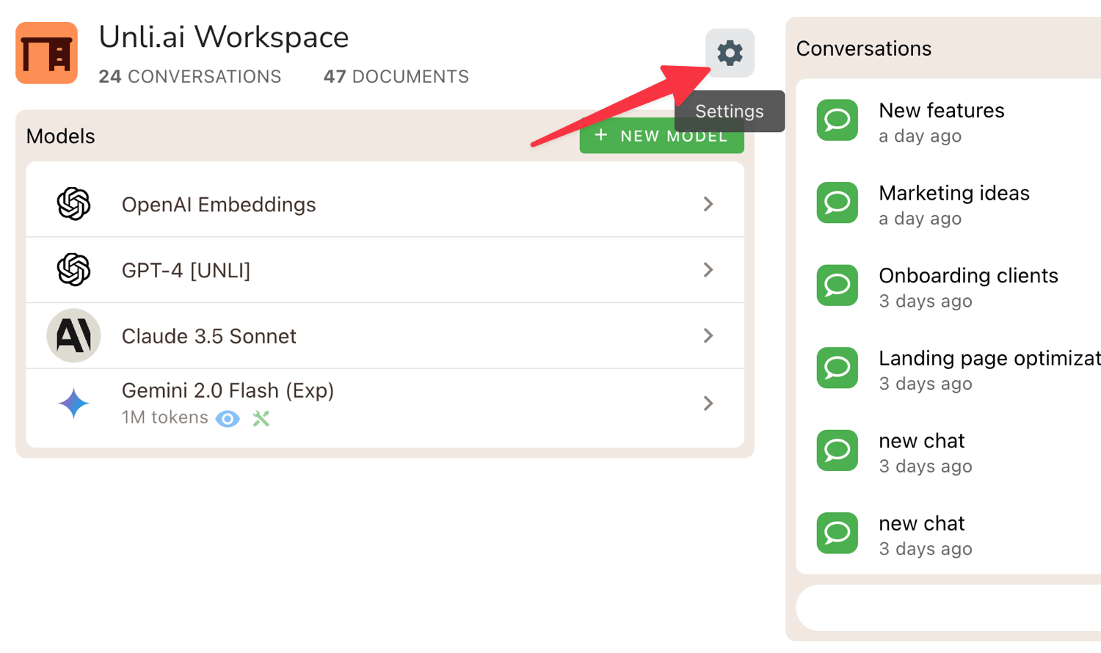This screenshot has width=1101, height=653.
Task: Click the Claude 3.5 Sonnet Anthropic logo
Action: click(x=73, y=335)
